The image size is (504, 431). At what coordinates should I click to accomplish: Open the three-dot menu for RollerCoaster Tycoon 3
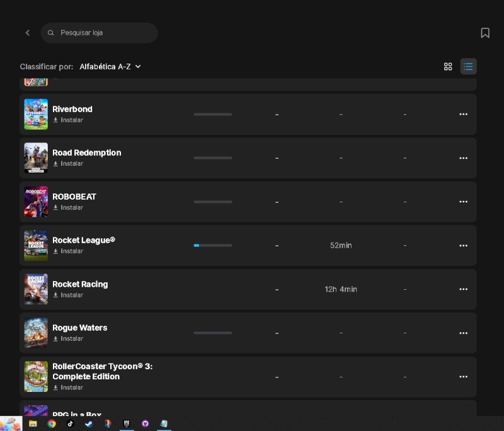click(463, 377)
